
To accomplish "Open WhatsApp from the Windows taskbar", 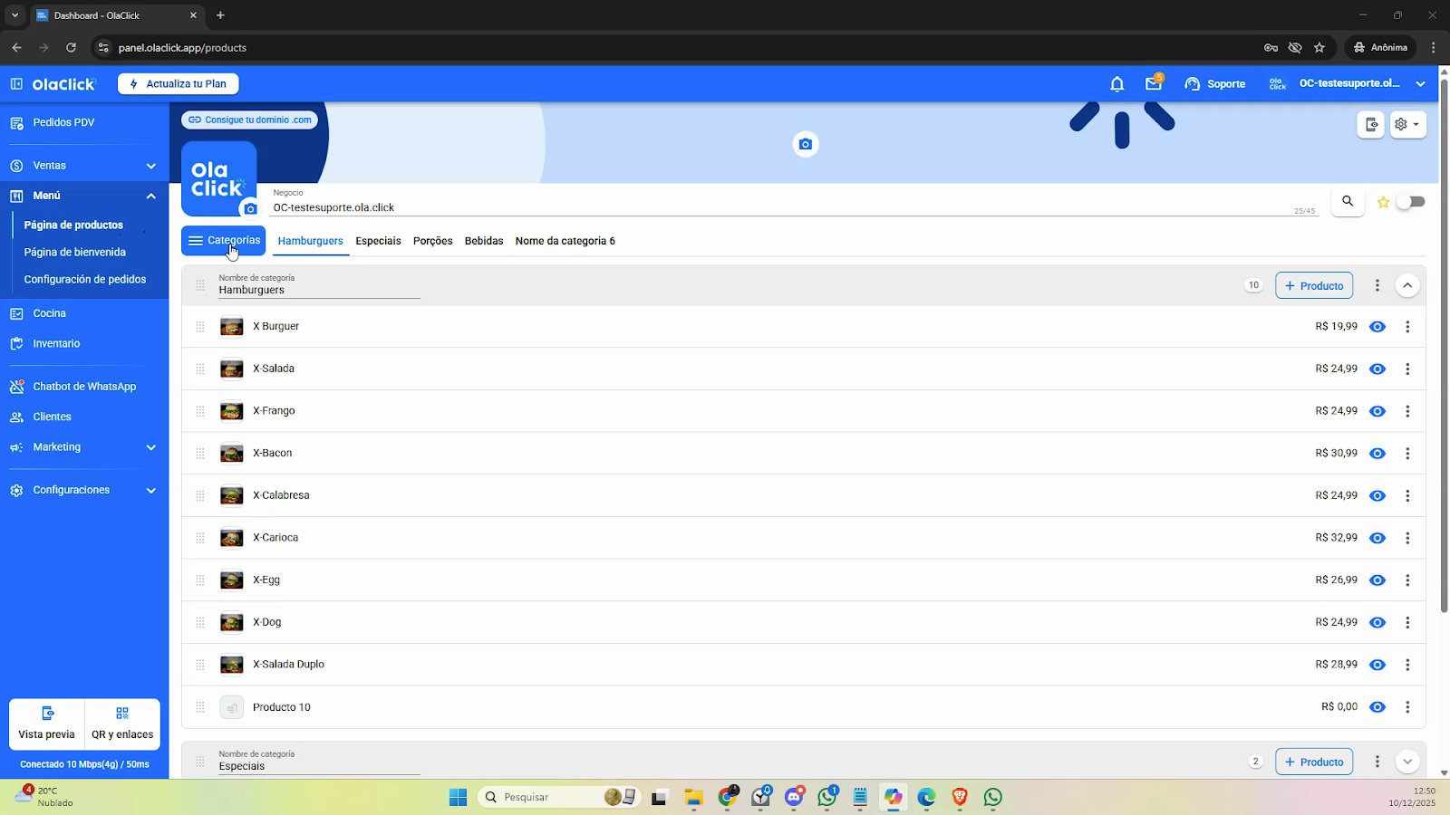I will (x=993, y=797).
